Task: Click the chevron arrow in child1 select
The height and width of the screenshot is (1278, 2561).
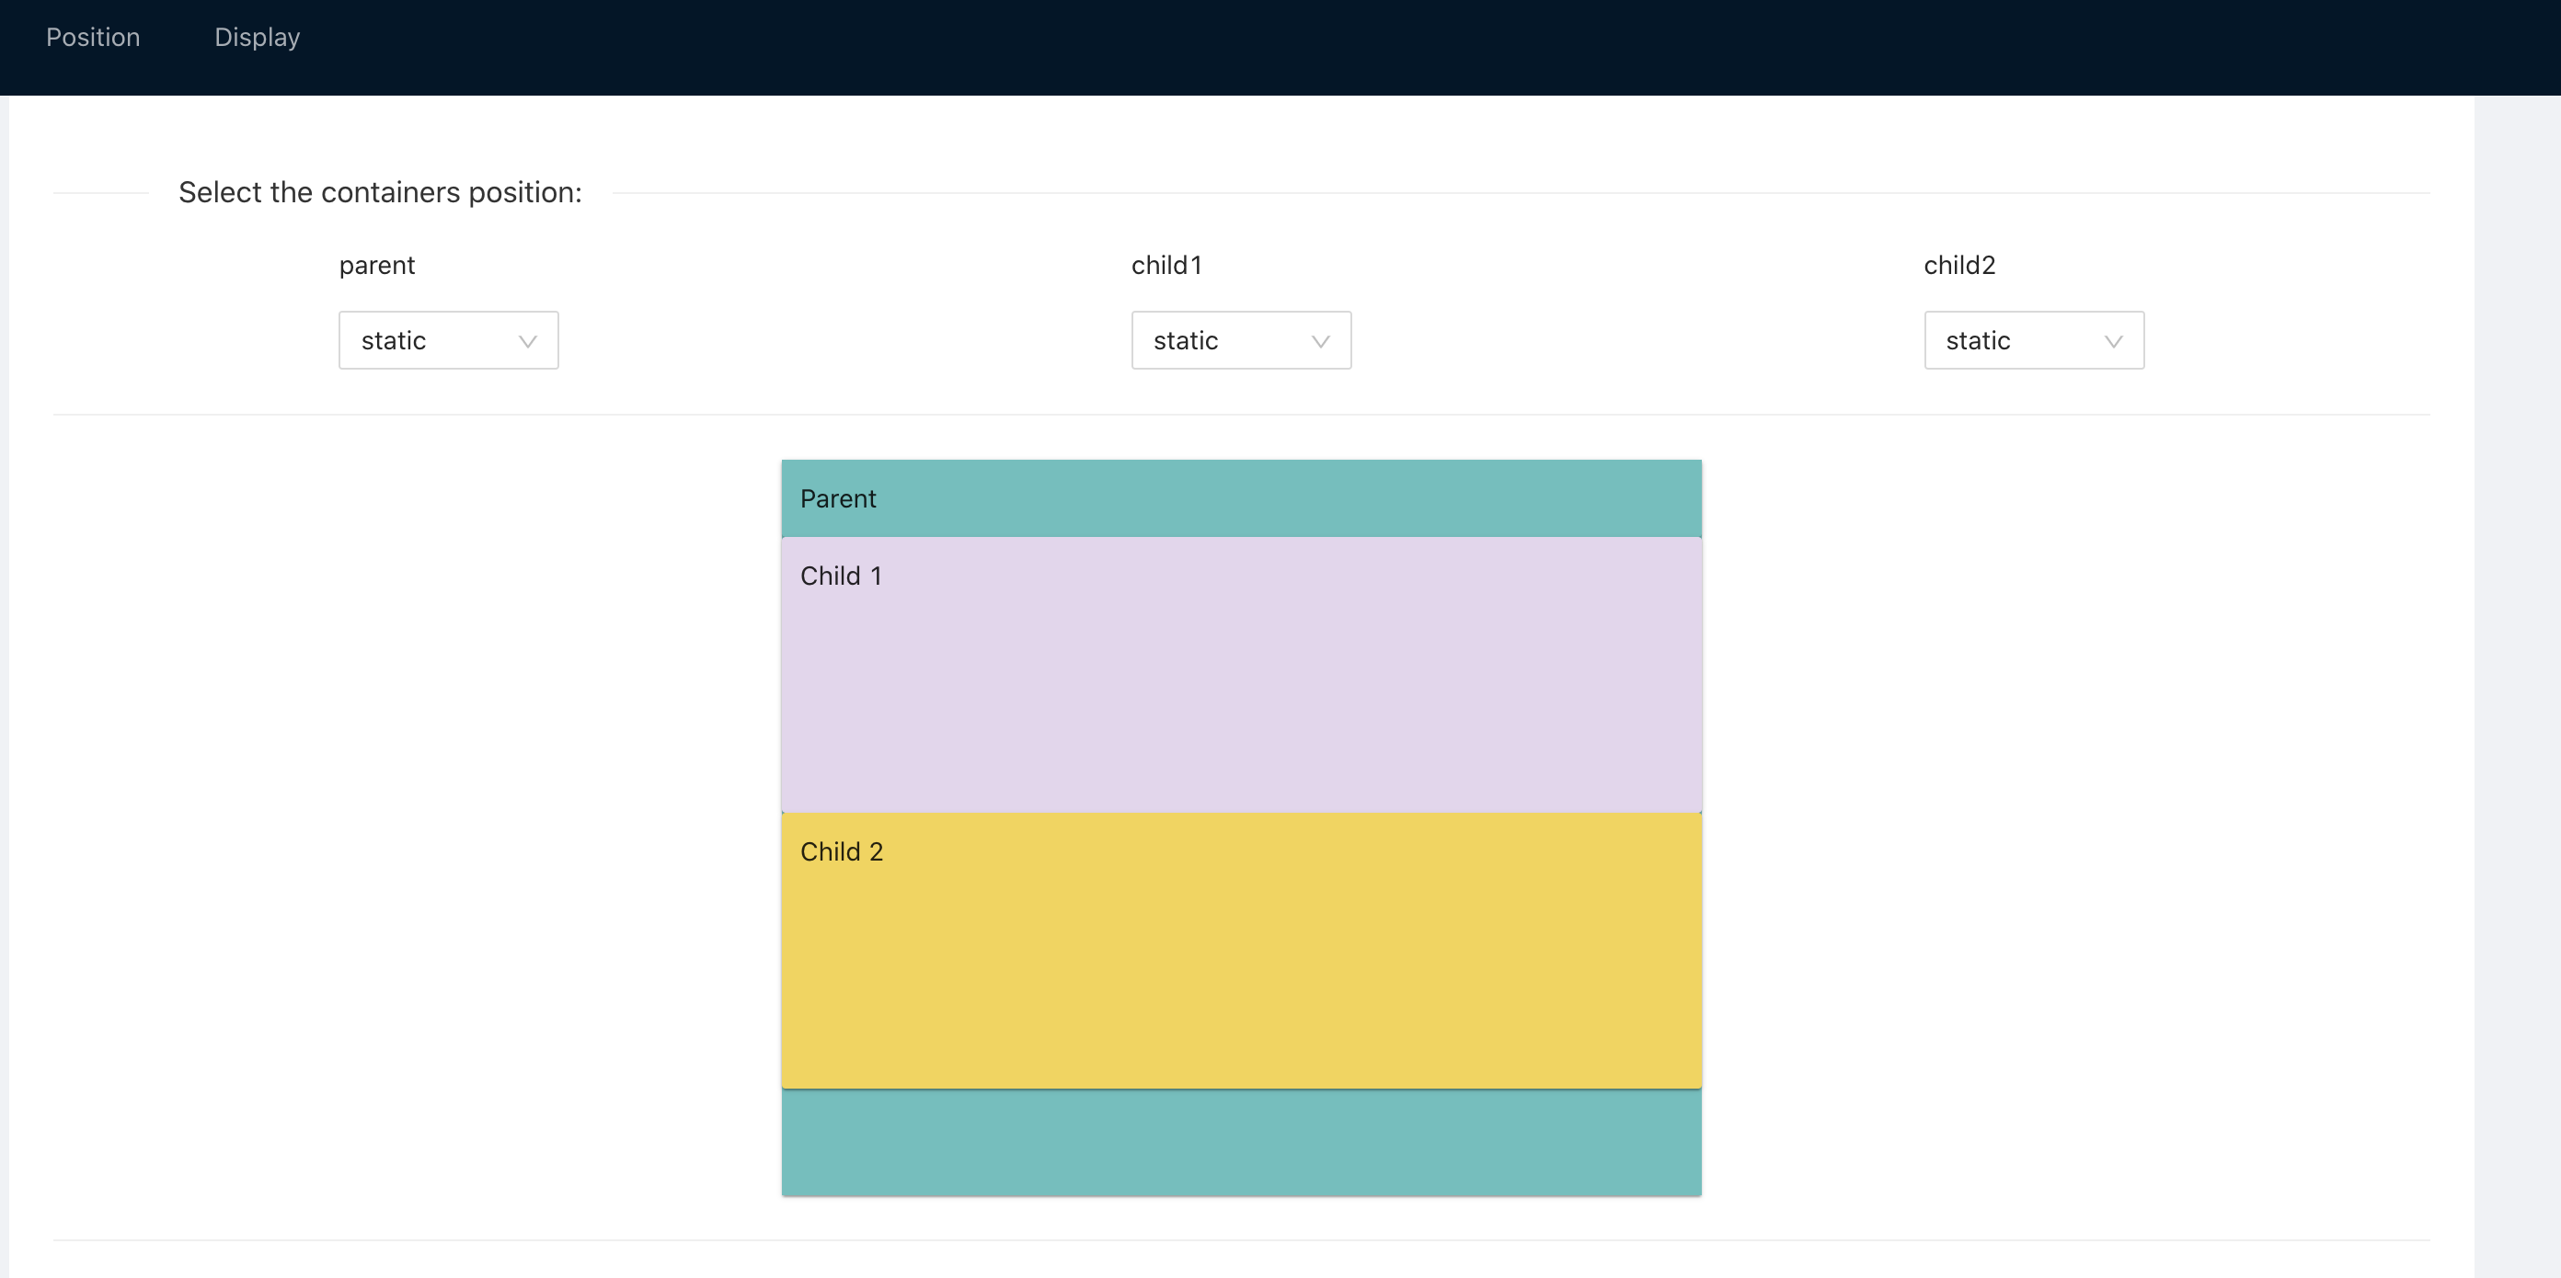Action: click(1320, 341)
